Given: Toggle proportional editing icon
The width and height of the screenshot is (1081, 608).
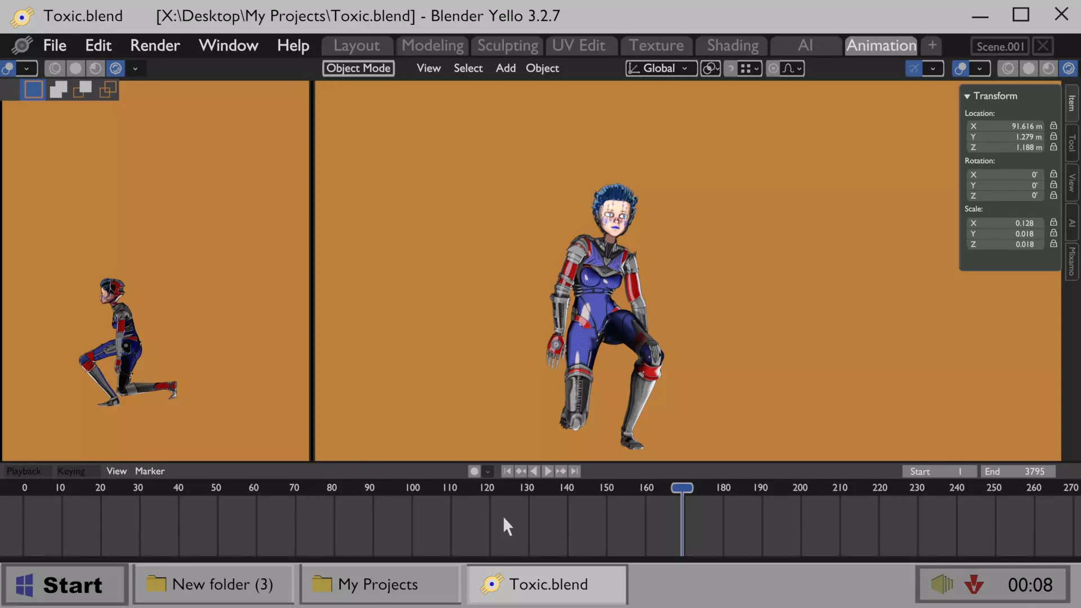Looking at the screenshot, I should click(774, 68).
